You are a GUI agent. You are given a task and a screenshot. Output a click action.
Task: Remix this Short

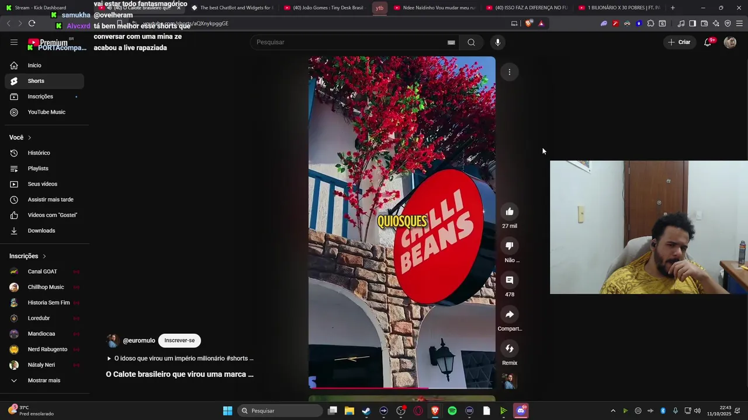pyautogui.click(x=510, y=349)
